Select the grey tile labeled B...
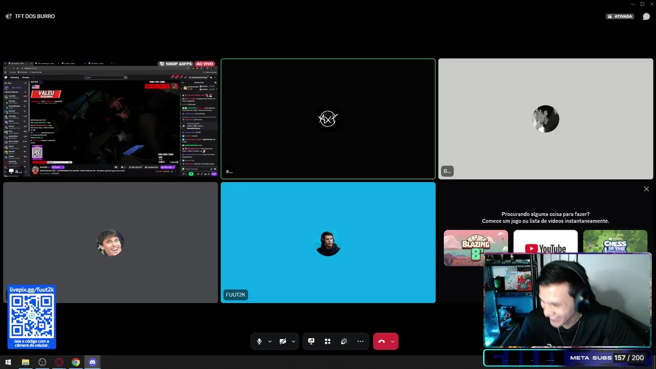656x369 pixels. 545,119
